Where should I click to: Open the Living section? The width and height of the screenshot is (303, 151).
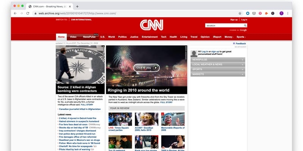pyautogui.click(x=184, y=37)
